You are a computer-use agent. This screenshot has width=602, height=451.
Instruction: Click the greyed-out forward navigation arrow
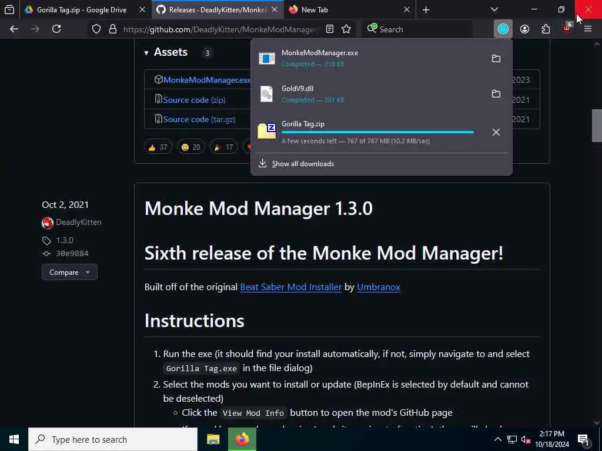tap(35, 29)
